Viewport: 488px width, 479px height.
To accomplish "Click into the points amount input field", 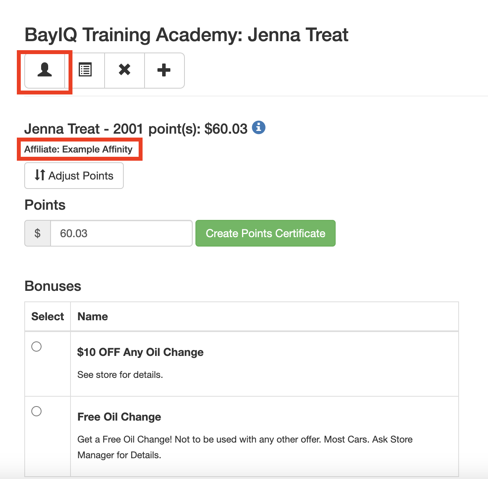I will coord(121,233).
